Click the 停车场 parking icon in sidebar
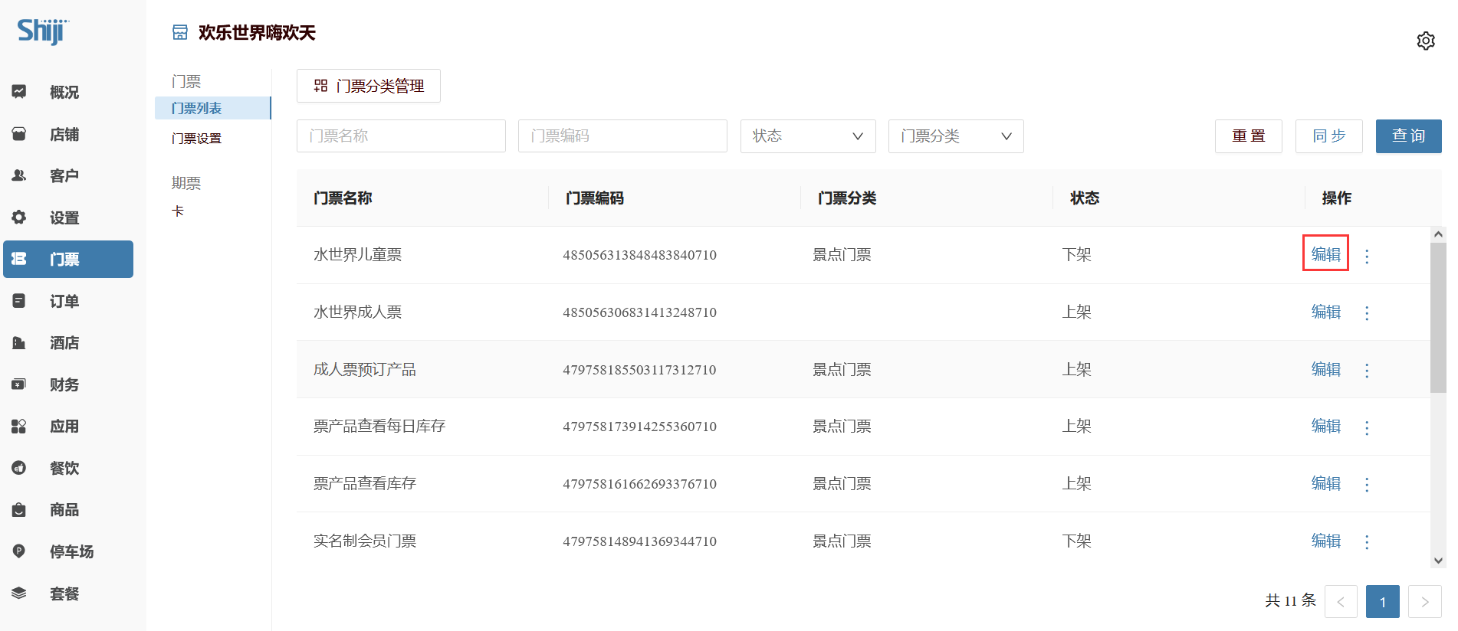Viewport: 1458px width, 631px height. tap(19, 551)
